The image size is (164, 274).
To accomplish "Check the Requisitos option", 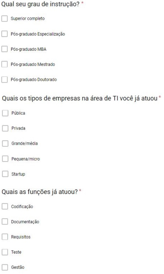I will pyautogui.click(x=5, y=237).
